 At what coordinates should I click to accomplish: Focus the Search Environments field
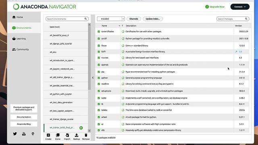67,19
